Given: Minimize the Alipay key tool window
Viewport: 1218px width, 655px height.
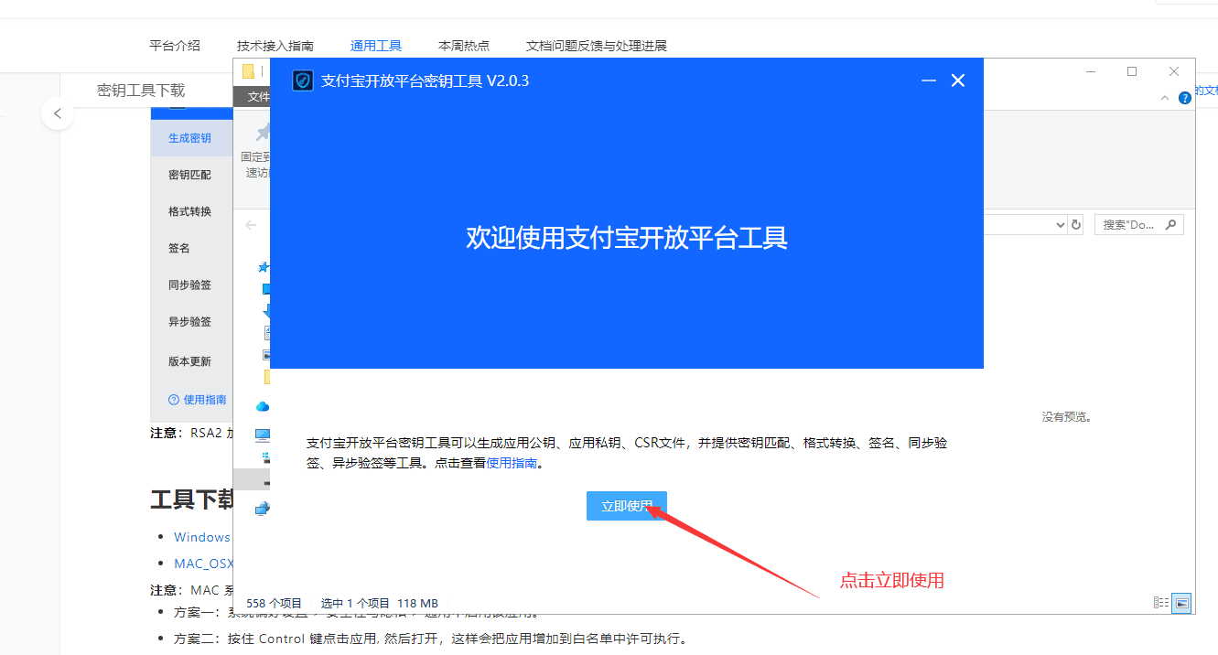Looking at the screenshot, I should pyautogui.click(x=929, y=81).
